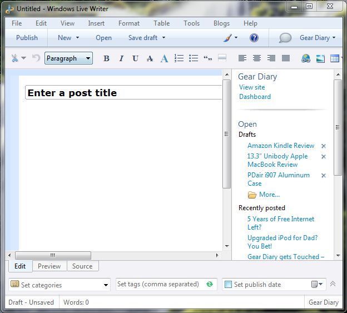This screenshot has height=313, width=347.
Task: Open the Amazon Kindle Review draft
Action: [281, 146]
